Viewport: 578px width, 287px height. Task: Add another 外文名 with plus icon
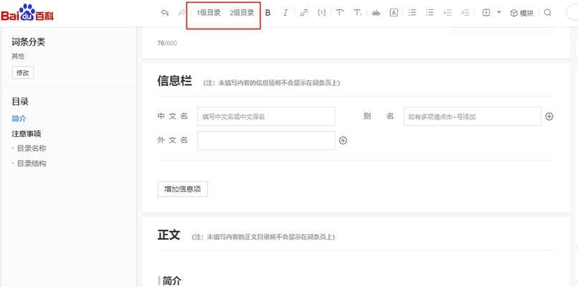(344, 141)
